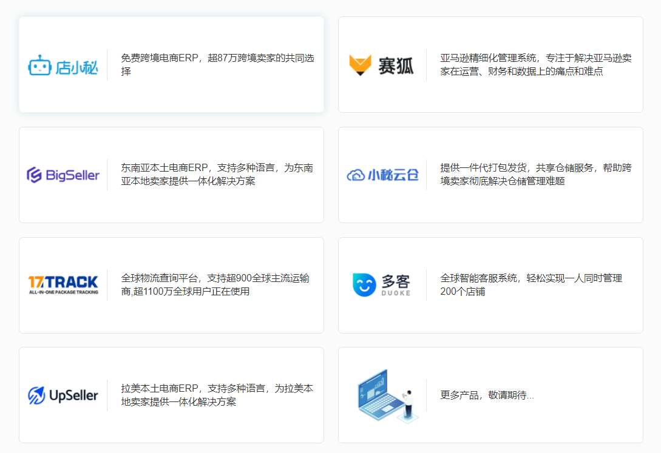Select the BigSeller purple hexagon icon
The width and height of the screenshot is (661, 453).
point(35,175)
